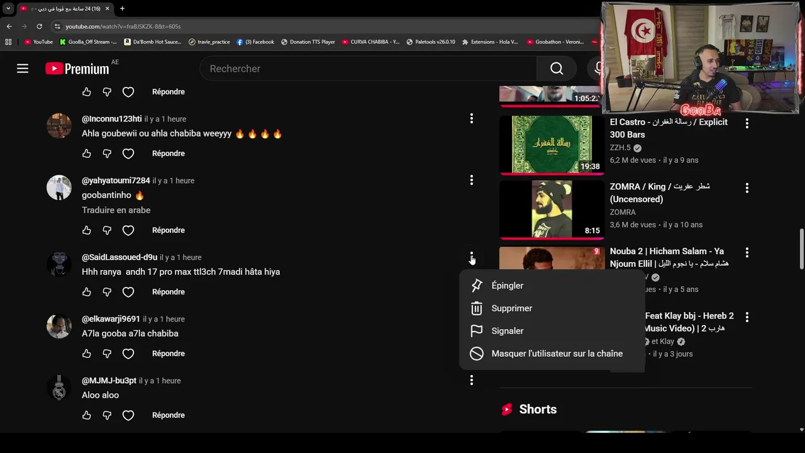Open @Inconnu123hti's profile avatar
805x453 pixels.
[59, 126]
